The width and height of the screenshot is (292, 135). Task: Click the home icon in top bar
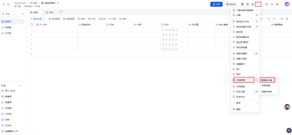point(8,4)
